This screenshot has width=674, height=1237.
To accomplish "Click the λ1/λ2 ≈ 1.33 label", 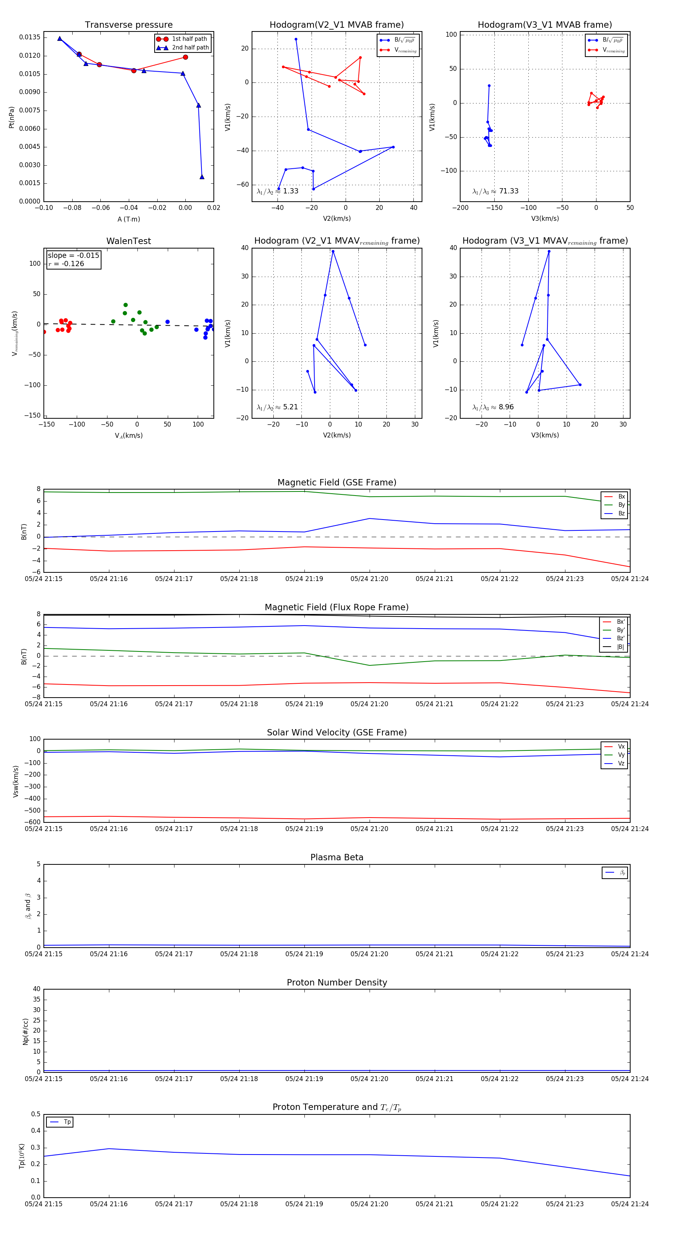I will (277, 191).
